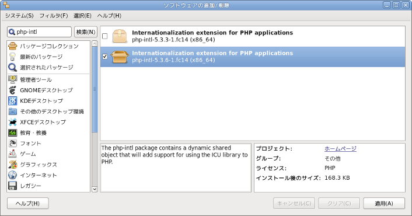Choose the GNOMEデスクトップ footprint icon
Screen dimensions: 412x216
point(13,90)
